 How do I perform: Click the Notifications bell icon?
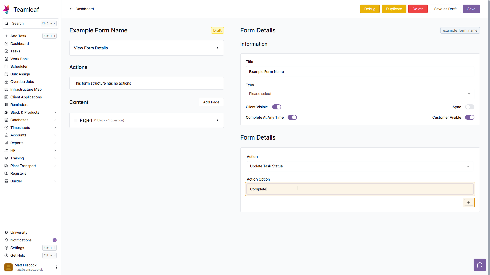tap(6, 240)
